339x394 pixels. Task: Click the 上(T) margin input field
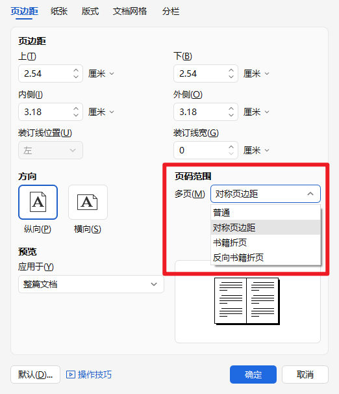tap(51, 73)
